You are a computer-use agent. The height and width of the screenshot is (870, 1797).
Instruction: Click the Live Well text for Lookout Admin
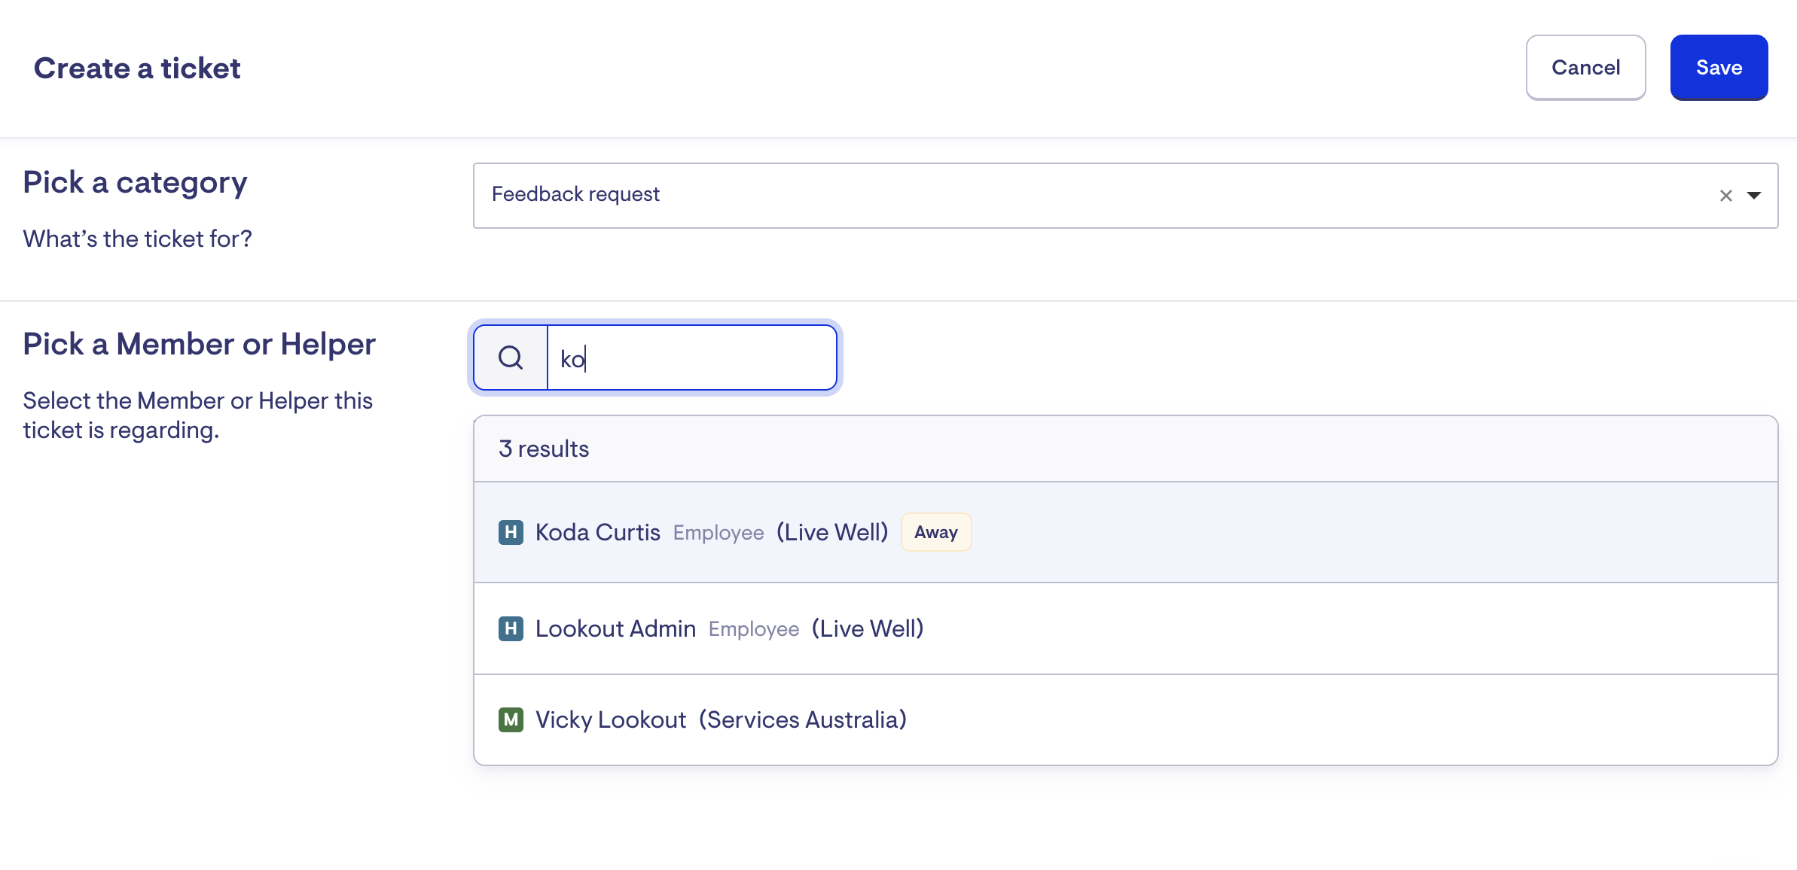pos(867,628)
